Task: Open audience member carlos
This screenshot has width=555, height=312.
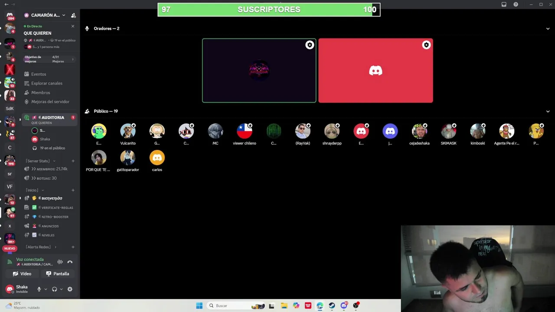Action: (157, 160)
